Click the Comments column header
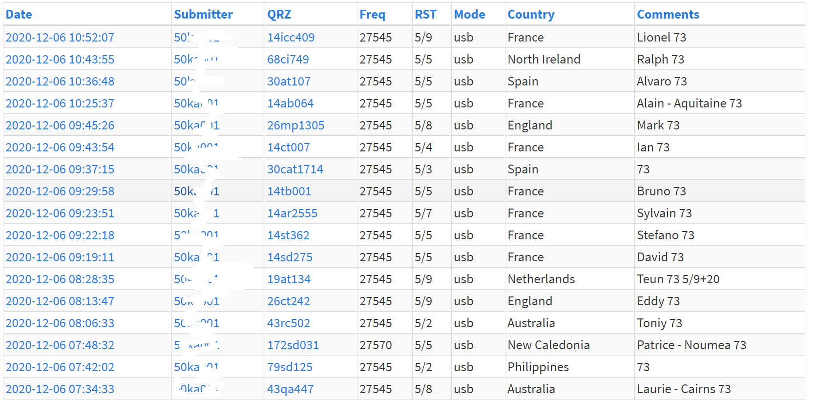 [668, 15]
